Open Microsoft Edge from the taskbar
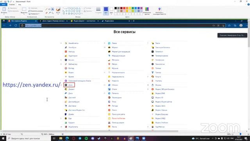250x141 pixels. 67,138
